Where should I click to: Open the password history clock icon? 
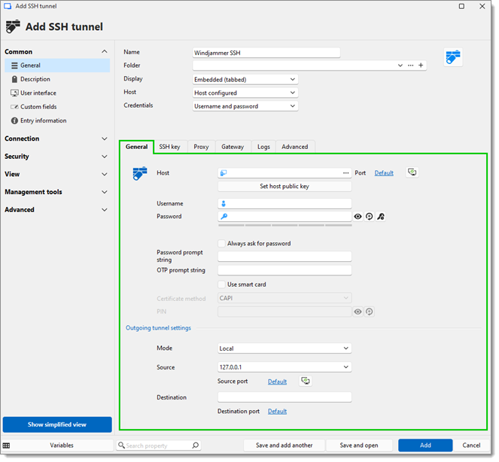pyautogui.click(x=370, y=217)
